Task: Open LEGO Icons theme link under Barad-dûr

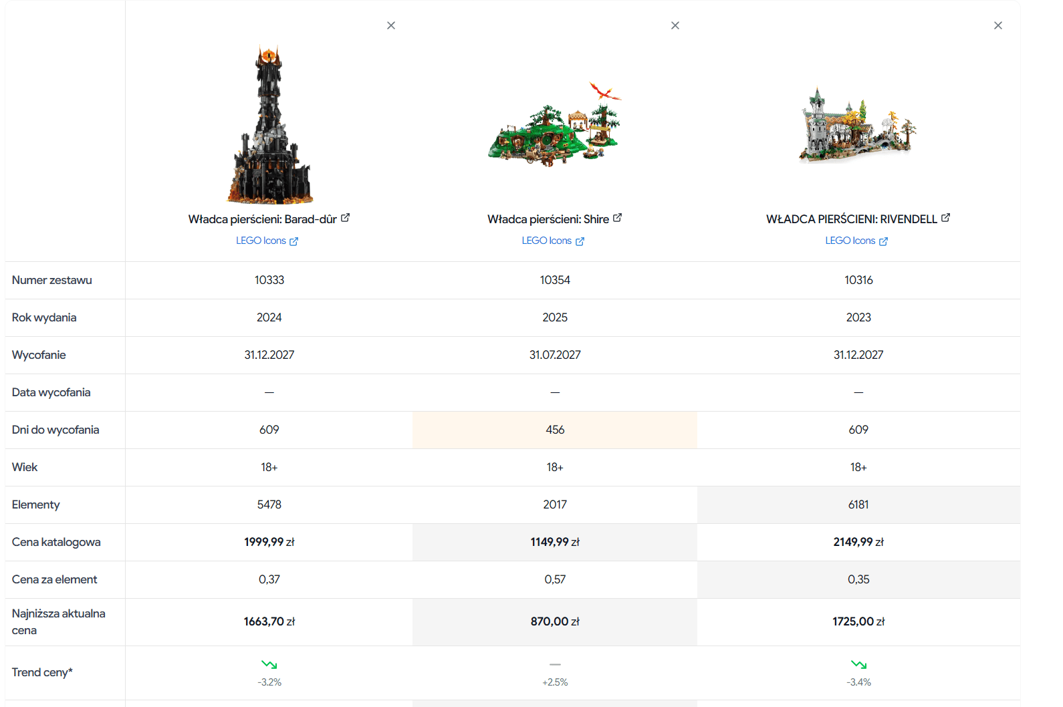Action: [x=261, y=241]
